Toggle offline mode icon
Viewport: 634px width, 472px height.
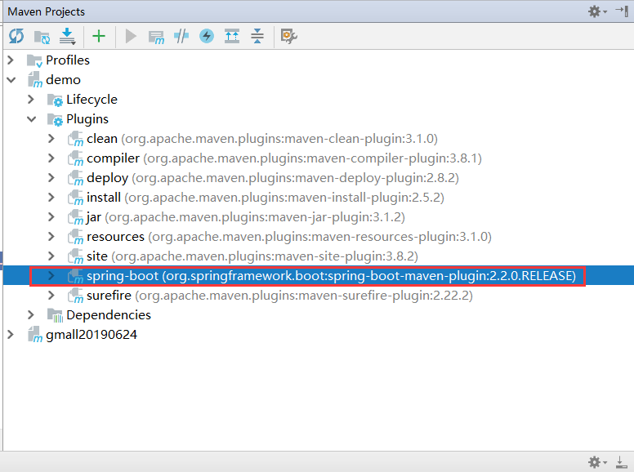pos(181,36)
